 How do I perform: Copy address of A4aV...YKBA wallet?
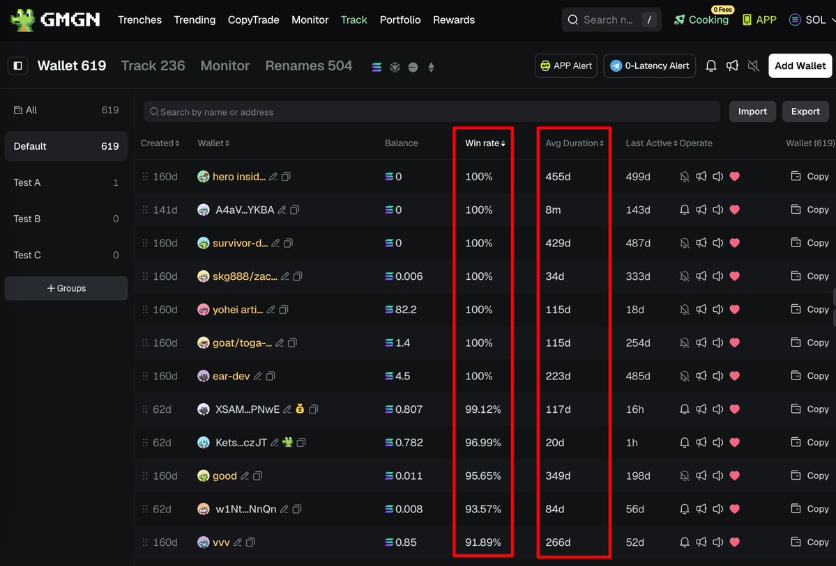coord(295,210)
